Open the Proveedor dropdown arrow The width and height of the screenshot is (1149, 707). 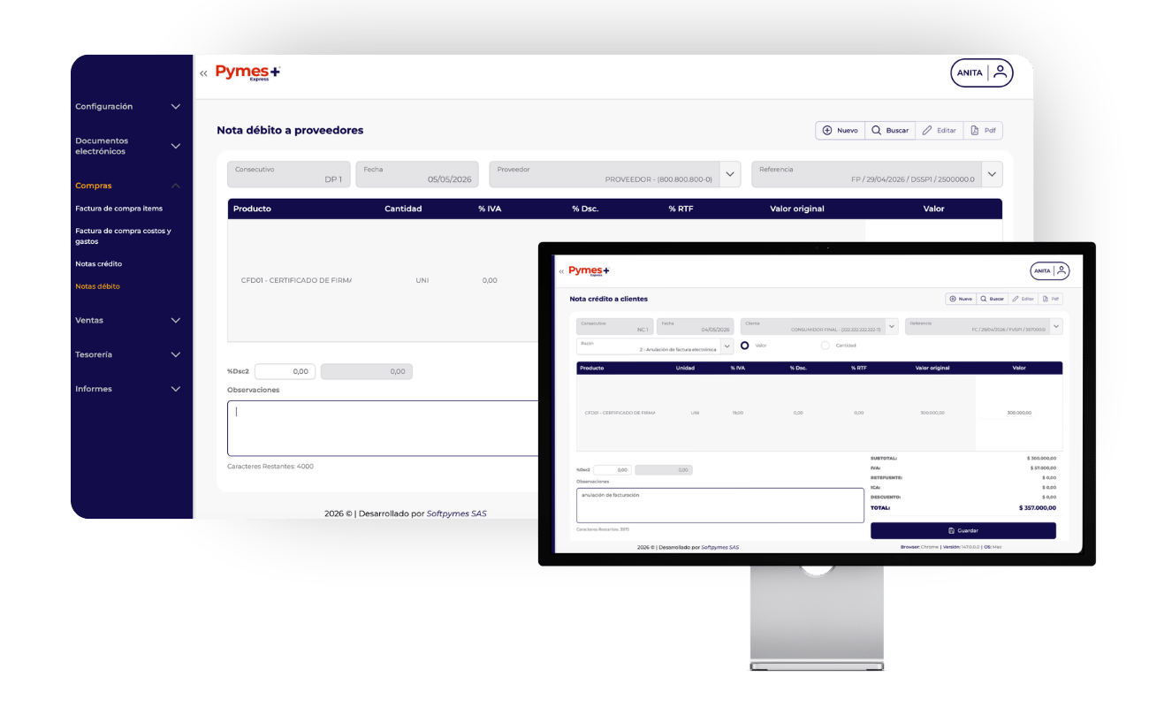[x=730, y=174]
